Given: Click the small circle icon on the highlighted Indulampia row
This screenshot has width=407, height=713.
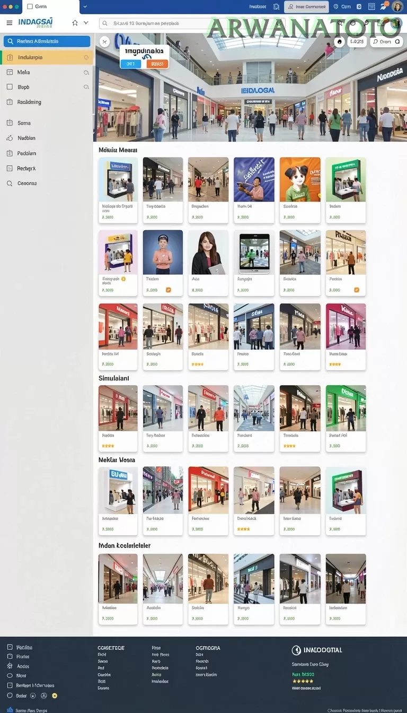Looking at the screenshot, I should coord(86,57).
